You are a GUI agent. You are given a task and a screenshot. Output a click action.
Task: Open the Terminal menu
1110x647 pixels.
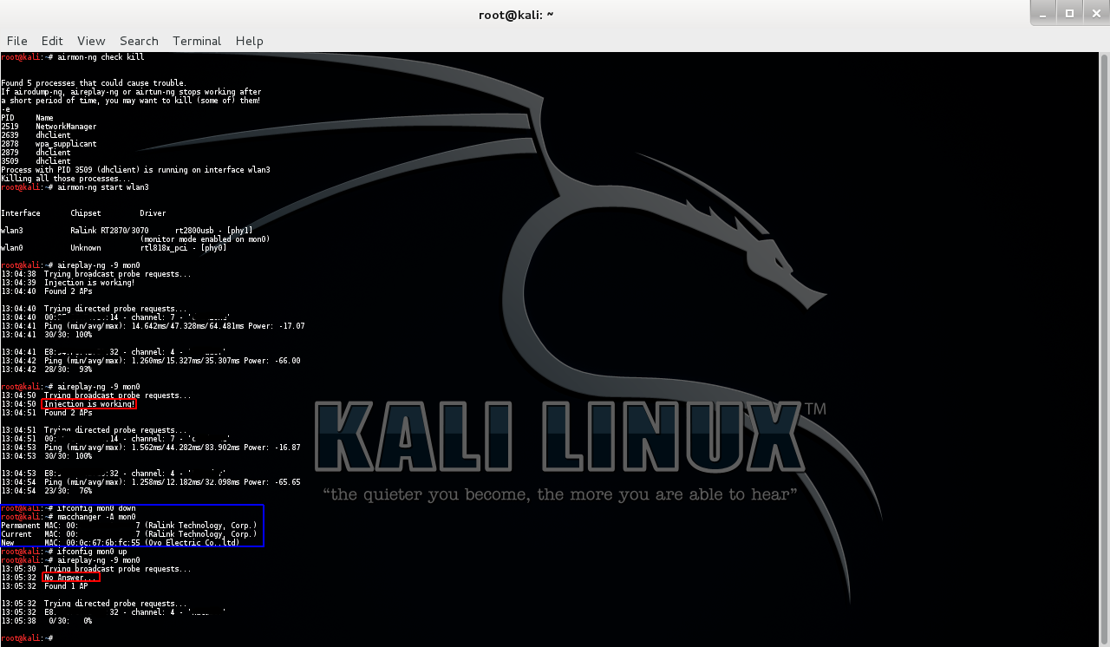click(197, 41)
